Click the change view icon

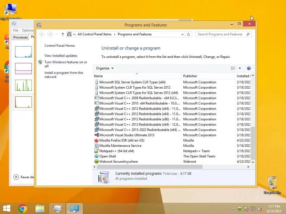coord(233,68)
